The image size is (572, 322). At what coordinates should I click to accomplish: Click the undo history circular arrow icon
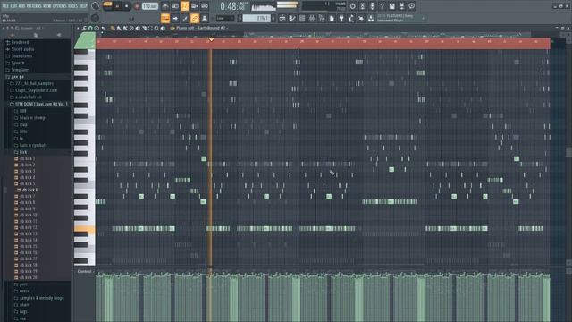pyautogui.click(x=352, y=6)
